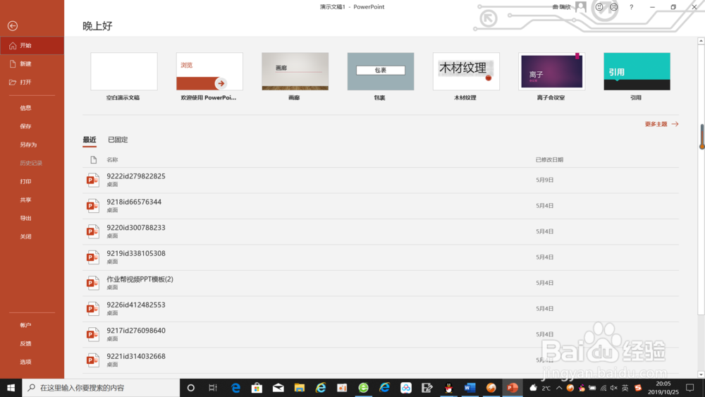Open the 打印 page
The width and height of the screenshot is (705, 397).
pyautogui.click(x=25, y=182)
